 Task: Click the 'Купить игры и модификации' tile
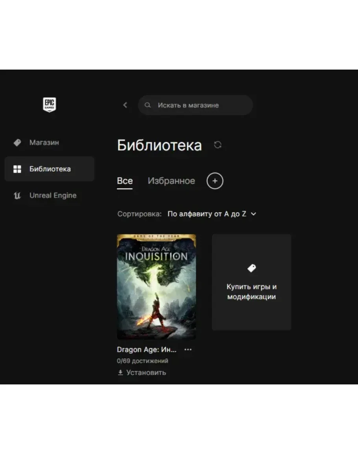pyautogui.click(x=251, y=282)
